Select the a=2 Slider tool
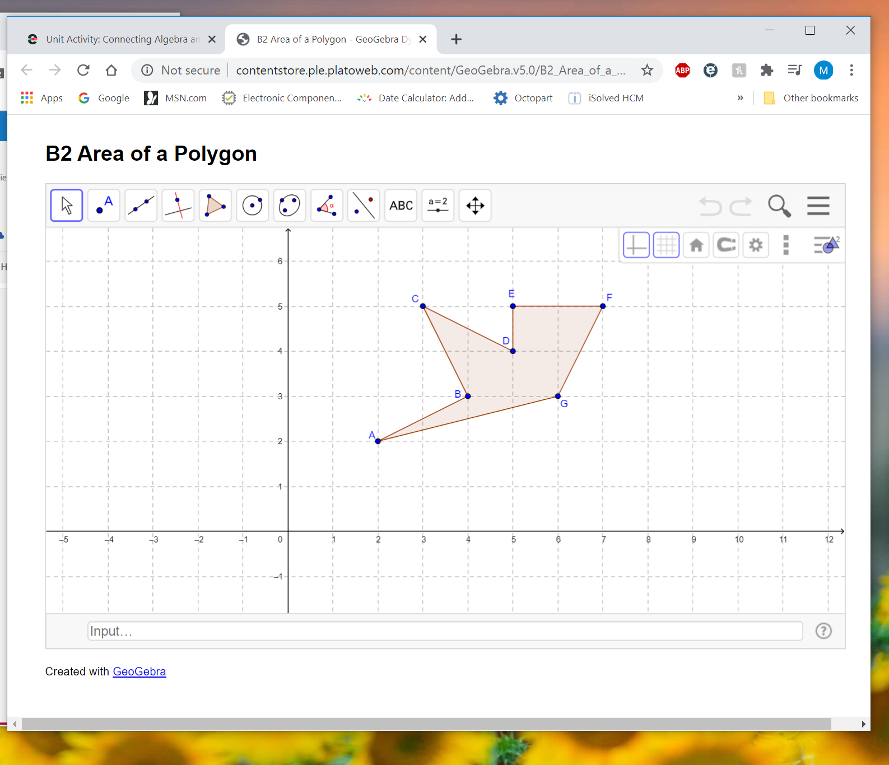This screenshot has height=765, width=889. pyautogui.click(x=438, y=206)
